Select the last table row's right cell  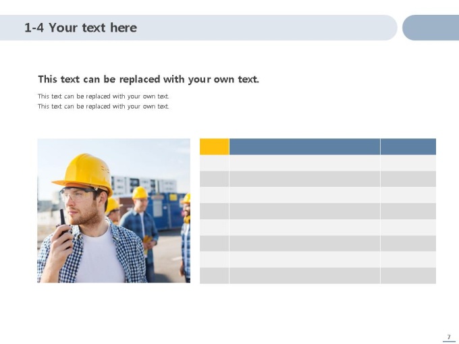click(x=408, y=276)
